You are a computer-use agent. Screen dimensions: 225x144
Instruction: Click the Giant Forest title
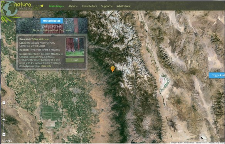(52, 26)
